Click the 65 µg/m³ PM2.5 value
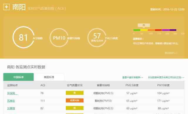188x114 pixels. click(132, 101)
